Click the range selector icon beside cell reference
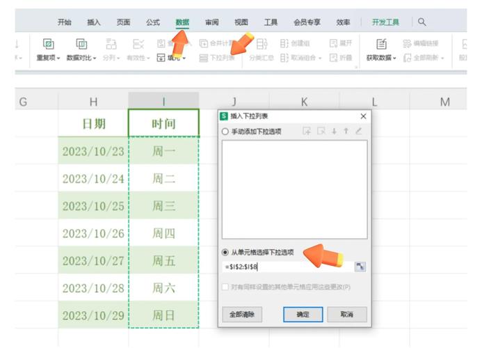This screenshot has width=482, height=348. (x=360, y=267)
